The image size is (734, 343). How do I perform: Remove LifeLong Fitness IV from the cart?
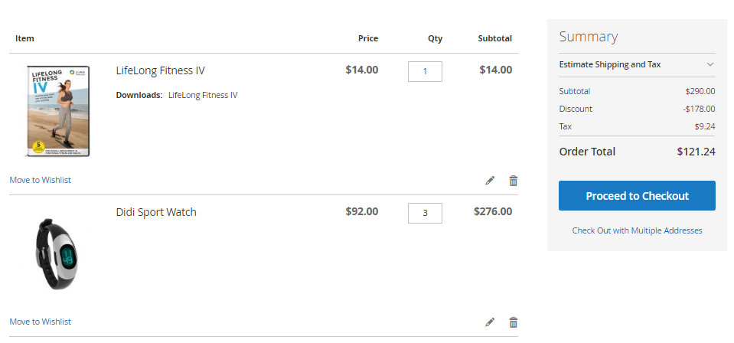(x=514, y=181)
